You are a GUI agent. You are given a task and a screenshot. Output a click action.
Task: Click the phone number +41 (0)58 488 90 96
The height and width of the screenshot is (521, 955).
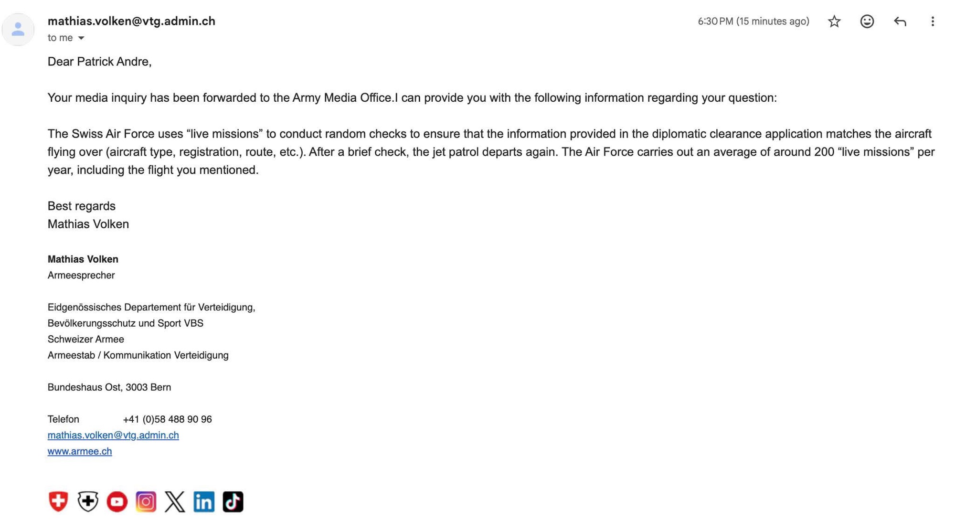(x=167, y=419)
